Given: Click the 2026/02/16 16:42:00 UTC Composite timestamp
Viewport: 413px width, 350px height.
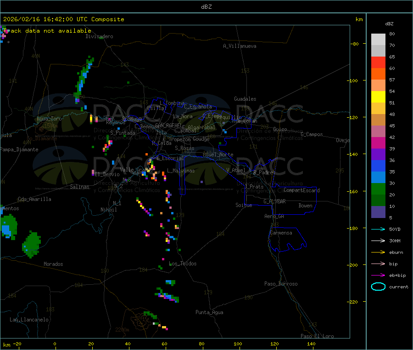Looking at the screenshot, I should pyautogui.click(x=63, y=19).
